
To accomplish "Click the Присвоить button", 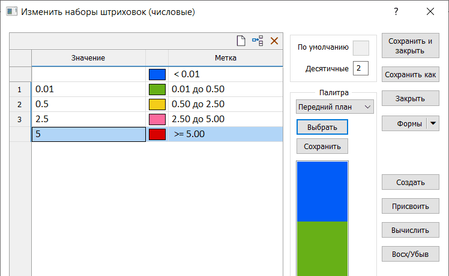I will tap(411, 207).
